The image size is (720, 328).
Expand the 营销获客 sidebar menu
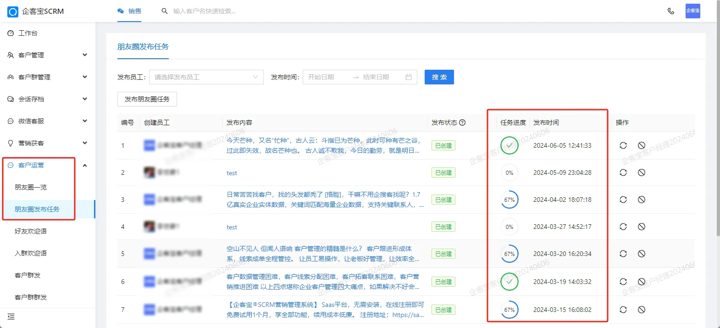(x=48, y=143)
